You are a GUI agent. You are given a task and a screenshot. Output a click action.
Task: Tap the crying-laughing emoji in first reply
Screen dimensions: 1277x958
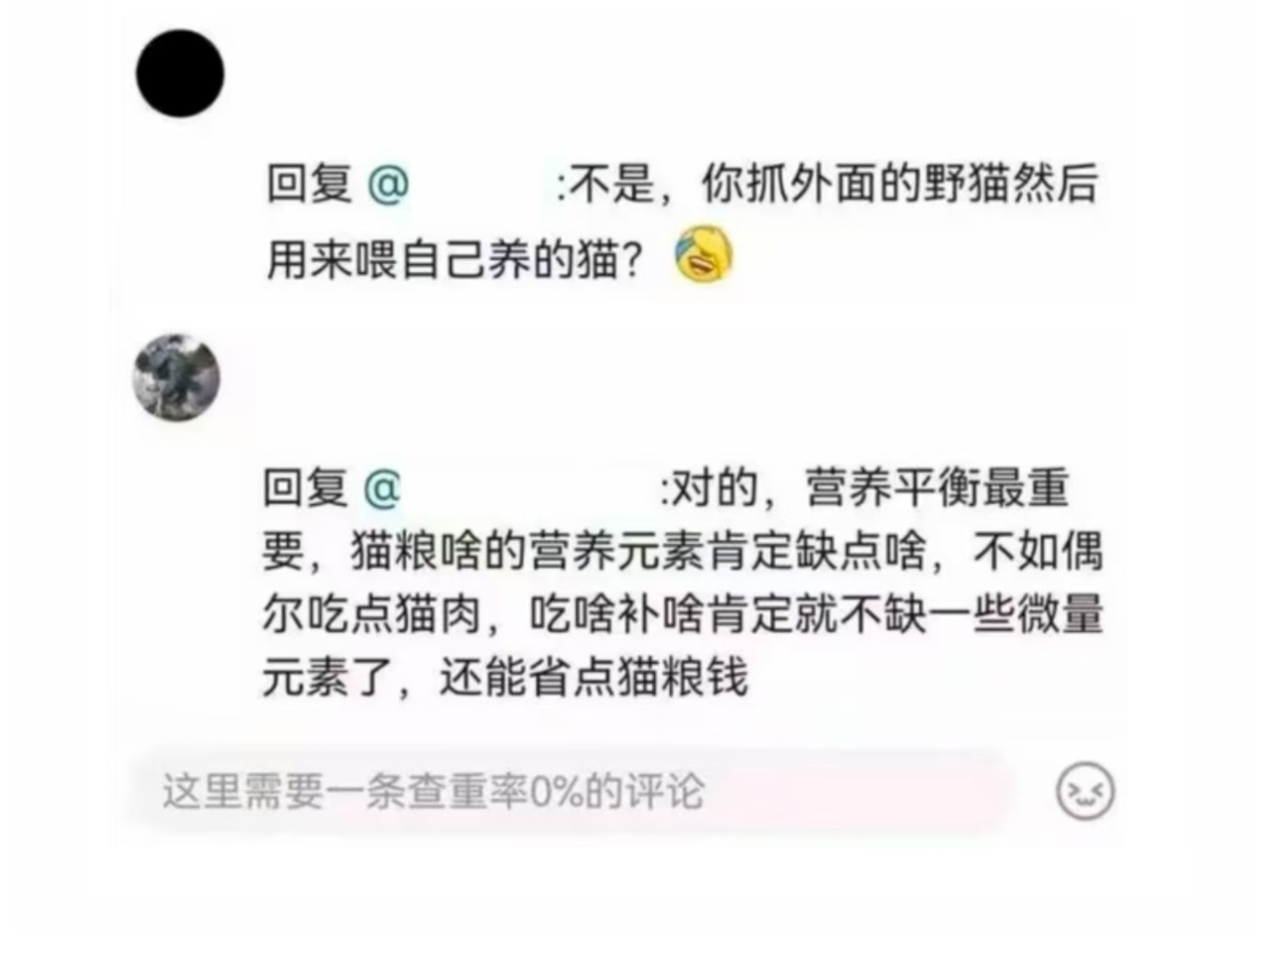pos(704,255)
